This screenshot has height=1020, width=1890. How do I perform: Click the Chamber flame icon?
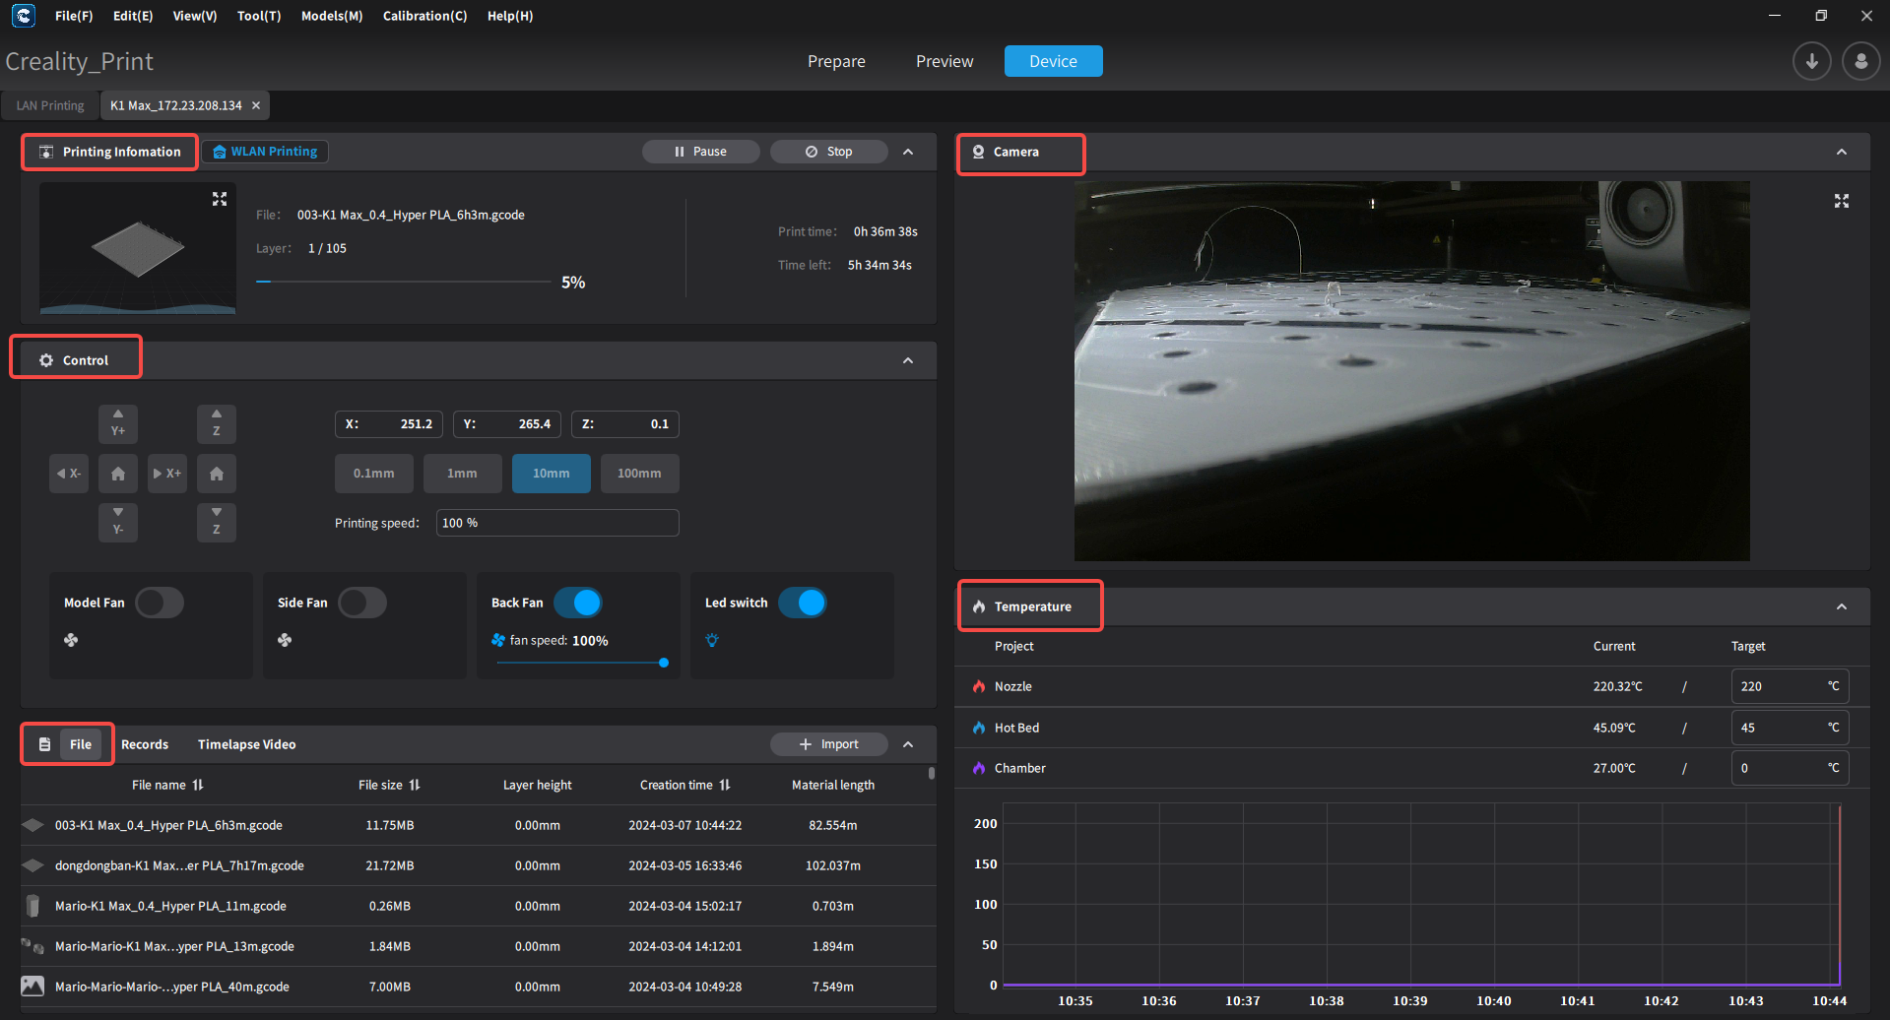pos(979,768)
